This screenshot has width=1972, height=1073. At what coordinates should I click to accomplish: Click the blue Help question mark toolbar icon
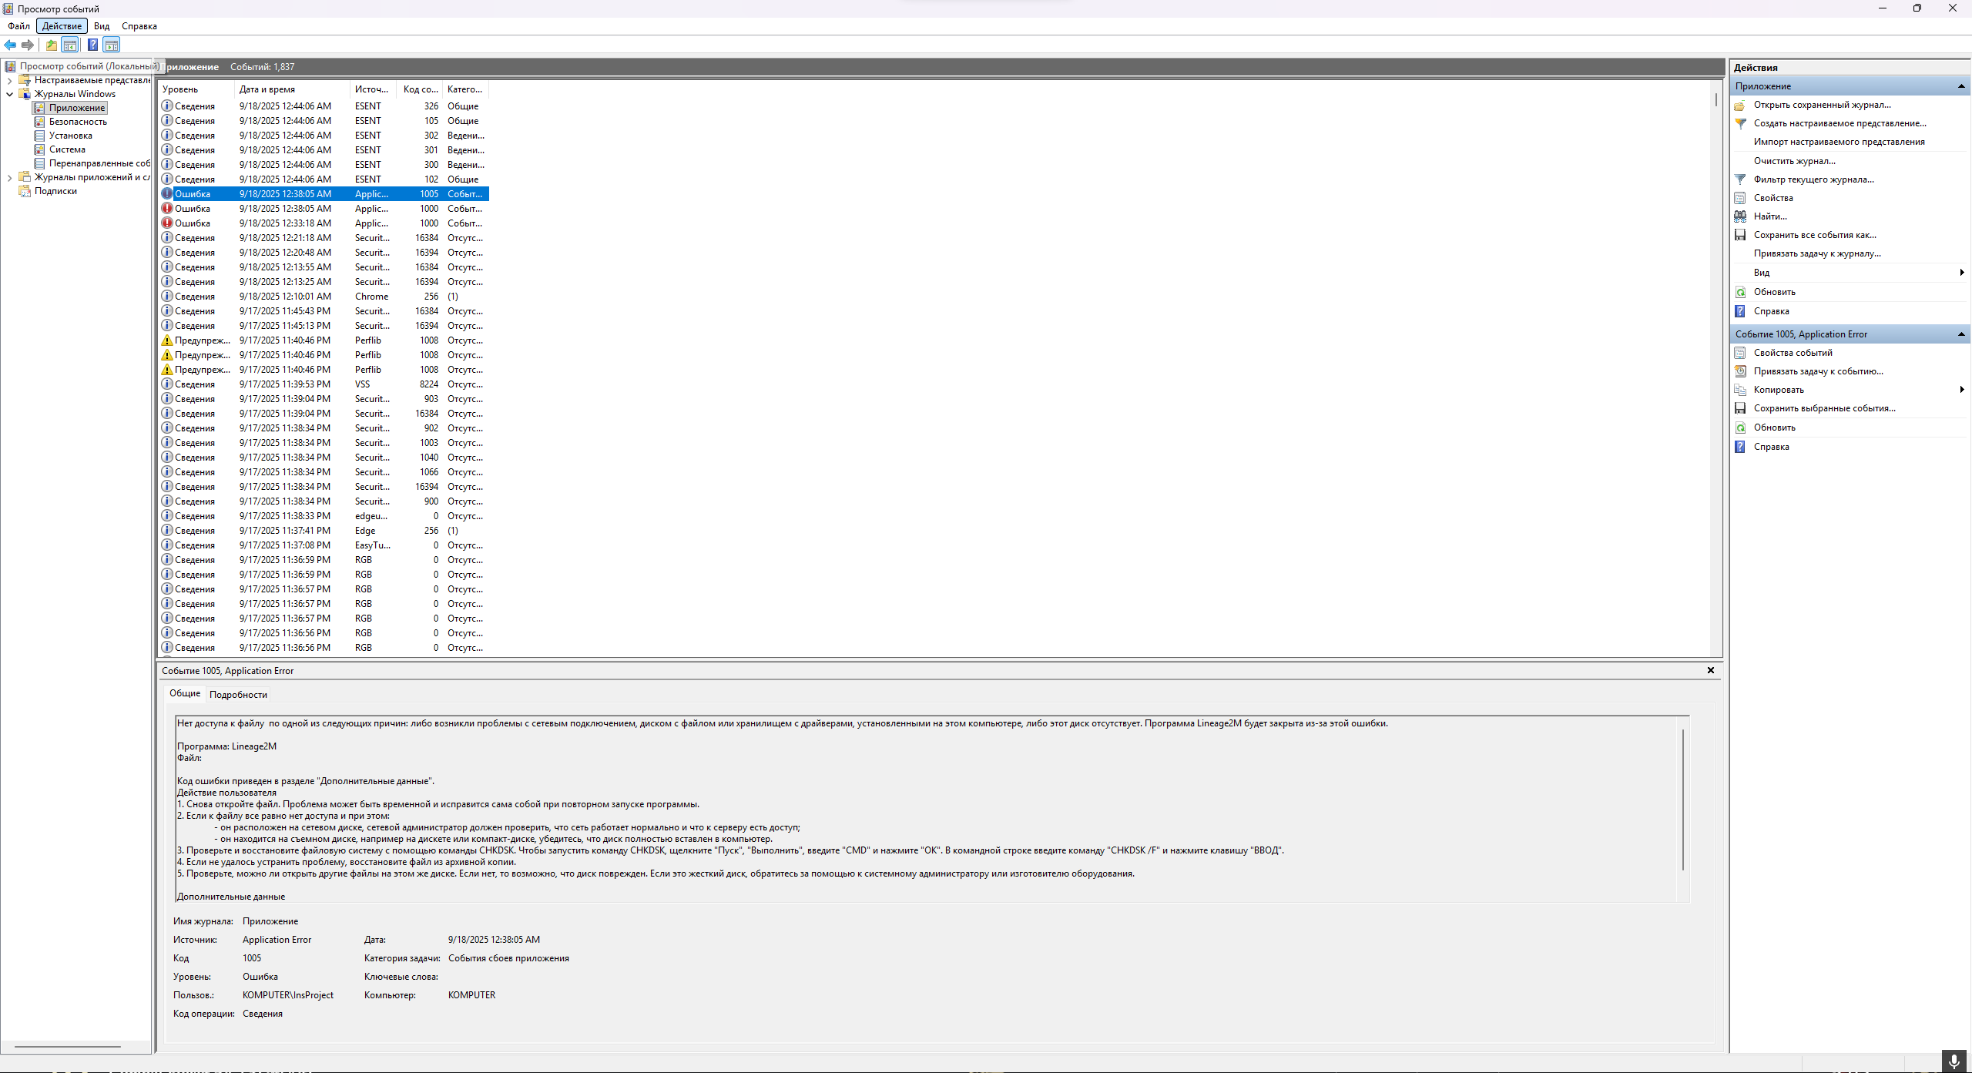point(92,45)
